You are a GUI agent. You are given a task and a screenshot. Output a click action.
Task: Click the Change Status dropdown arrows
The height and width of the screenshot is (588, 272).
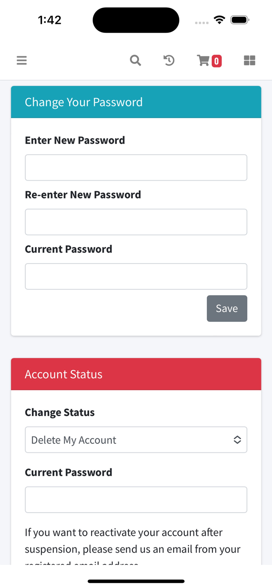tap(237, 440)
